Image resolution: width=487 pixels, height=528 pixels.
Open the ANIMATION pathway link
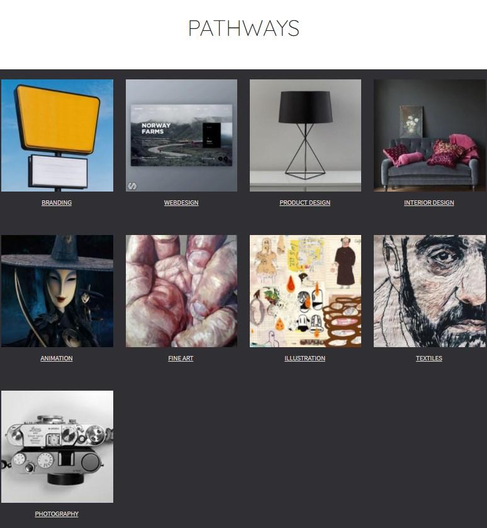tap(57, 359)
